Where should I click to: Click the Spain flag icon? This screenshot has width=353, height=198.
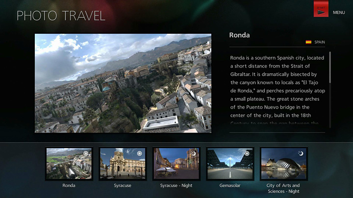click(x=308, y=43)
